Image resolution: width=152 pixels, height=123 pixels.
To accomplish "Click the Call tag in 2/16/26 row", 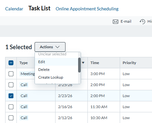I will [x=24, y=107].
